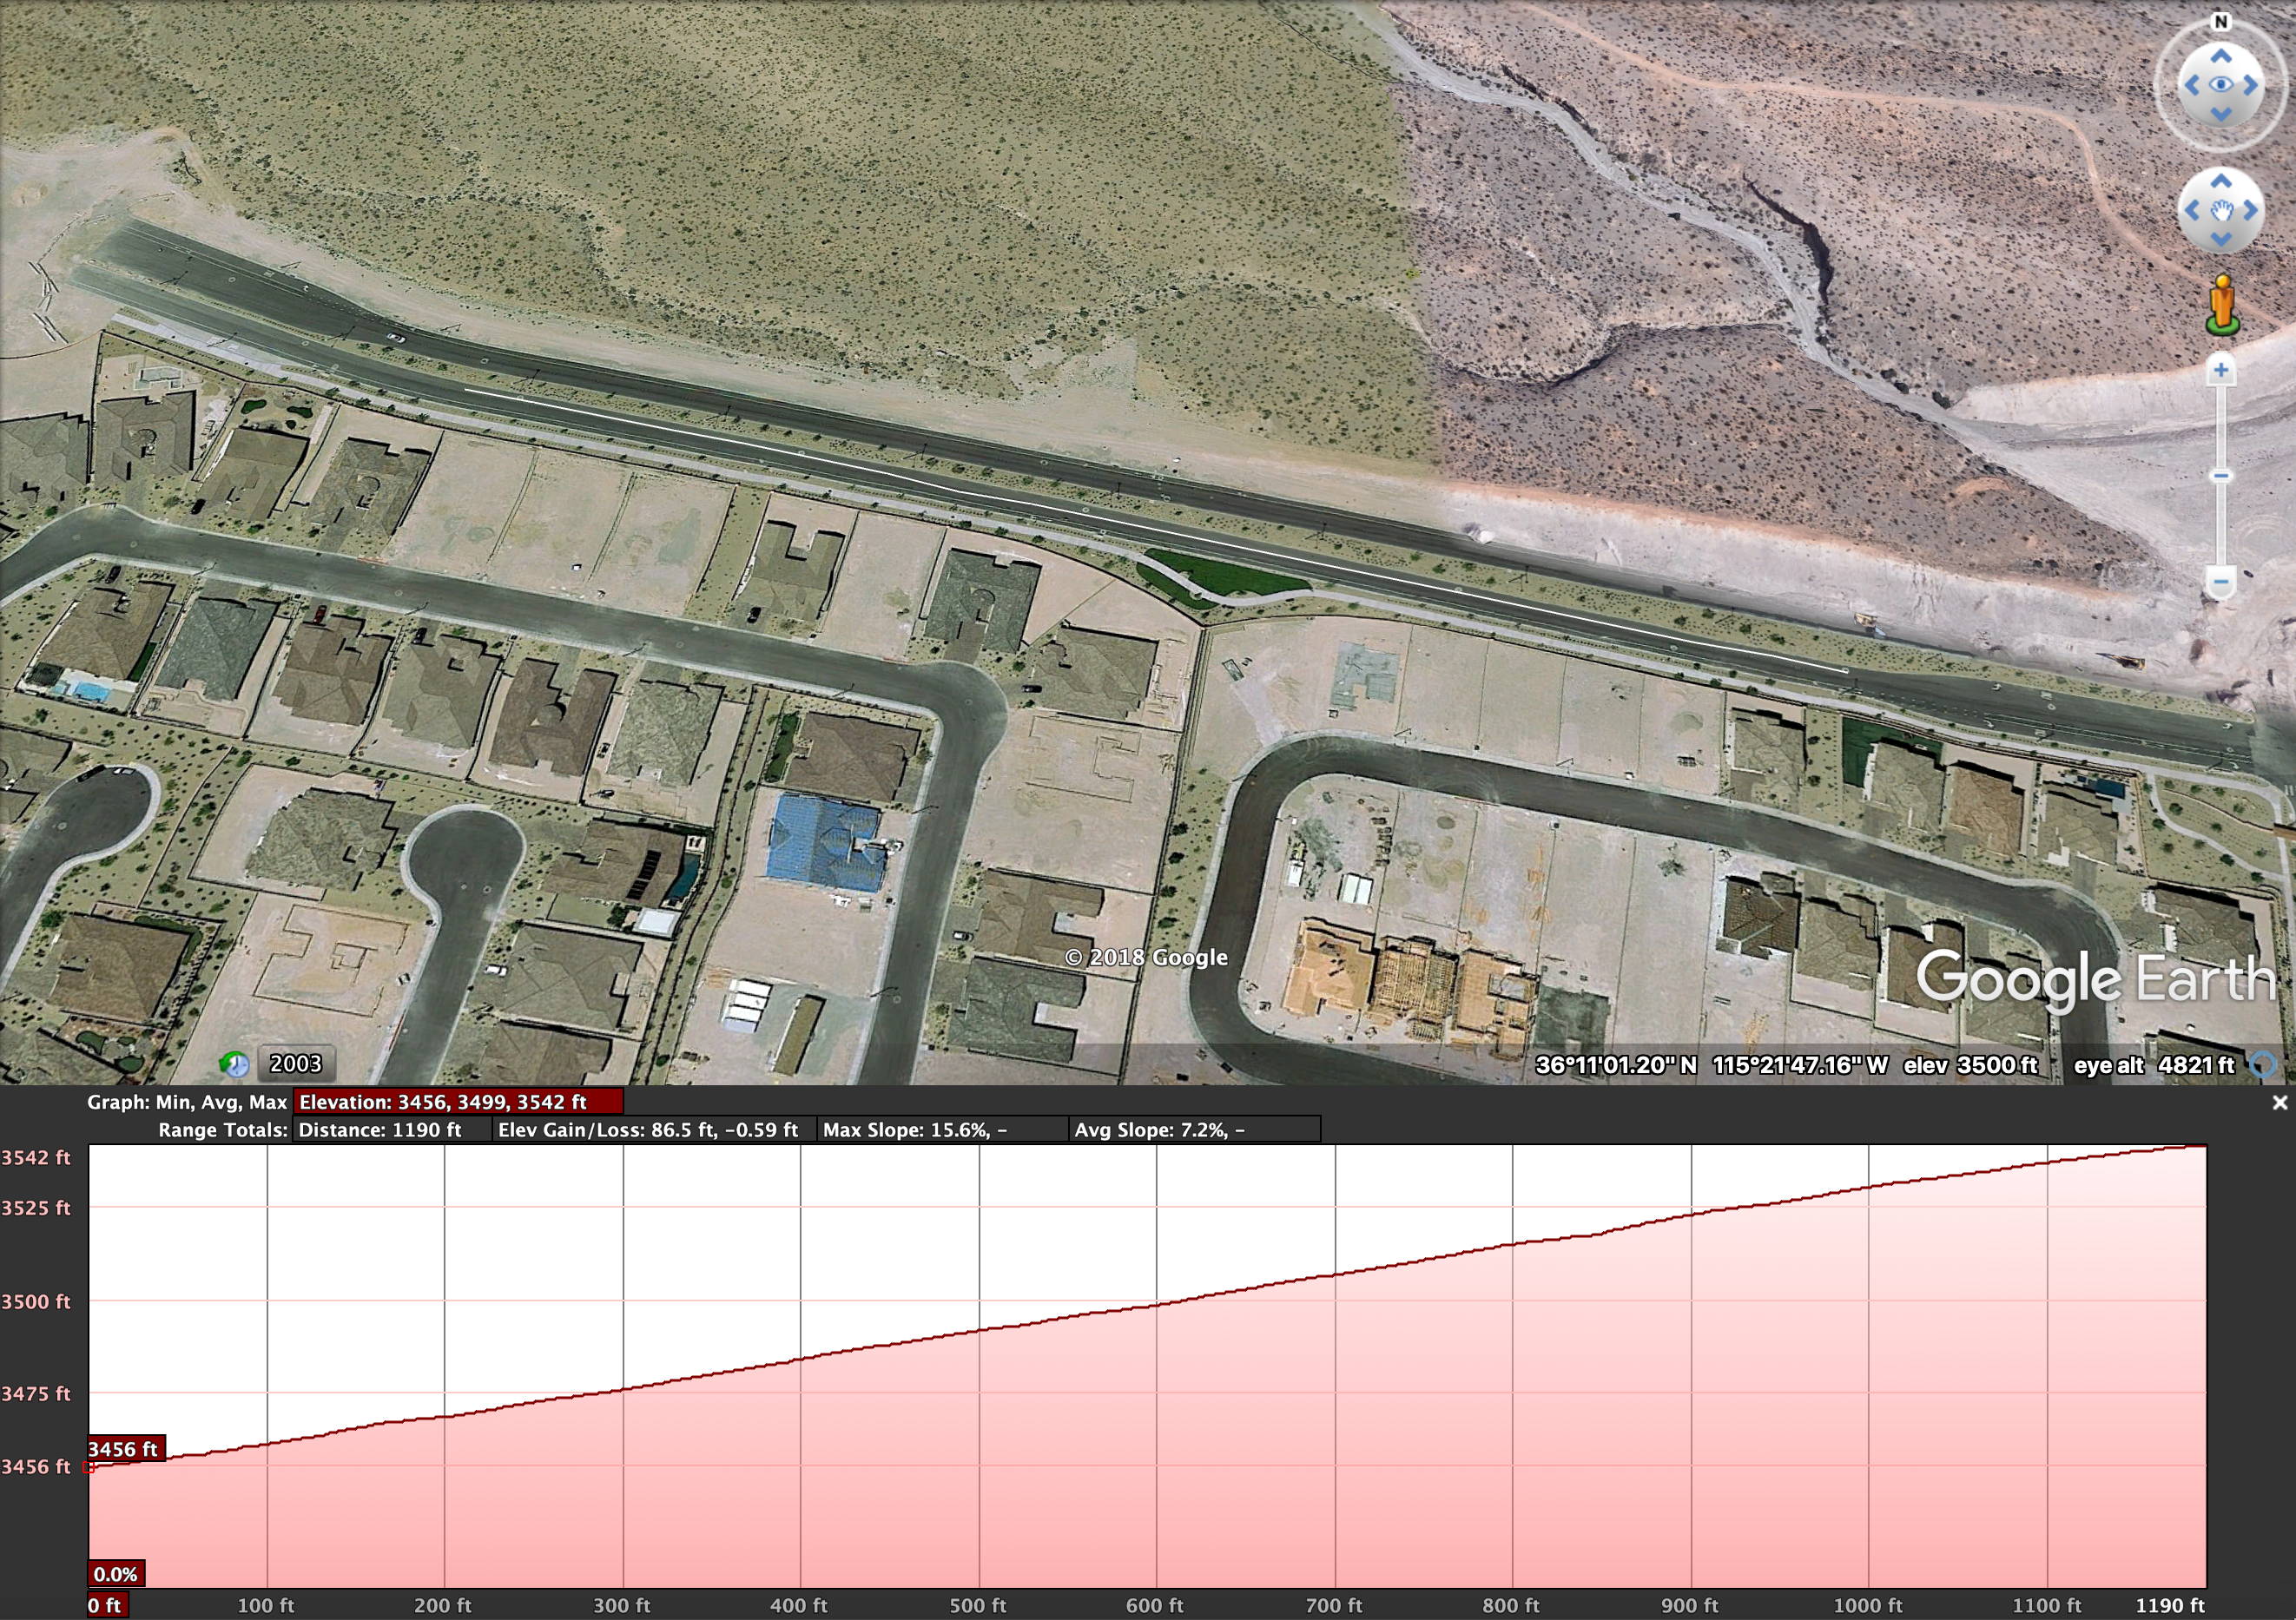Viewport: 2296px width, 1620px height.
Task: Click the 100 ft x-axis label
Action: point(266,1606)
